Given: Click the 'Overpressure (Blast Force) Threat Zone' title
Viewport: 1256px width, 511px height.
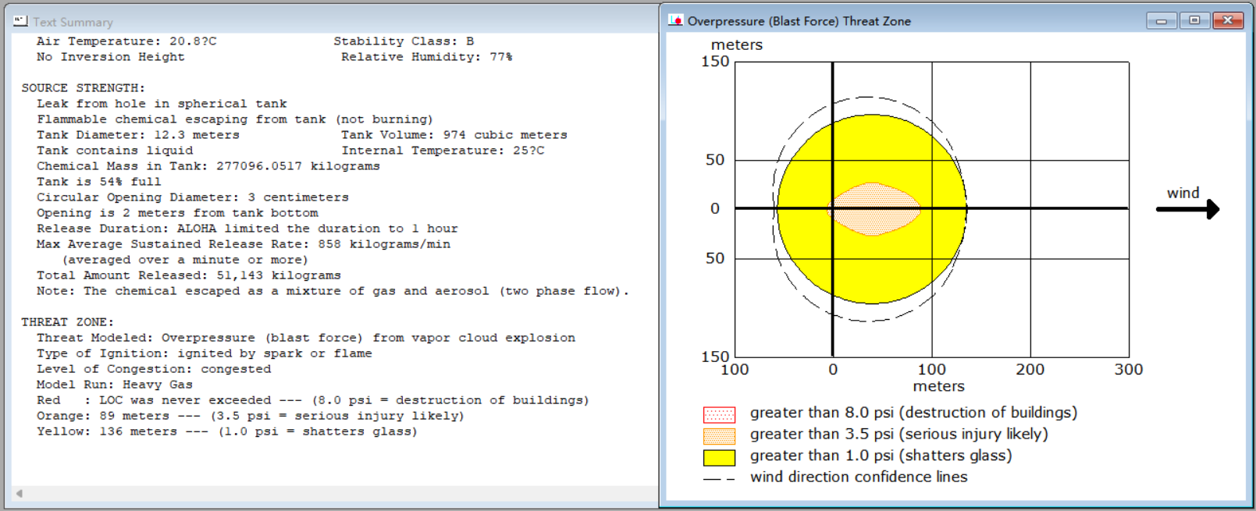Looking at the screenshot, I should (x=799, y=21).
